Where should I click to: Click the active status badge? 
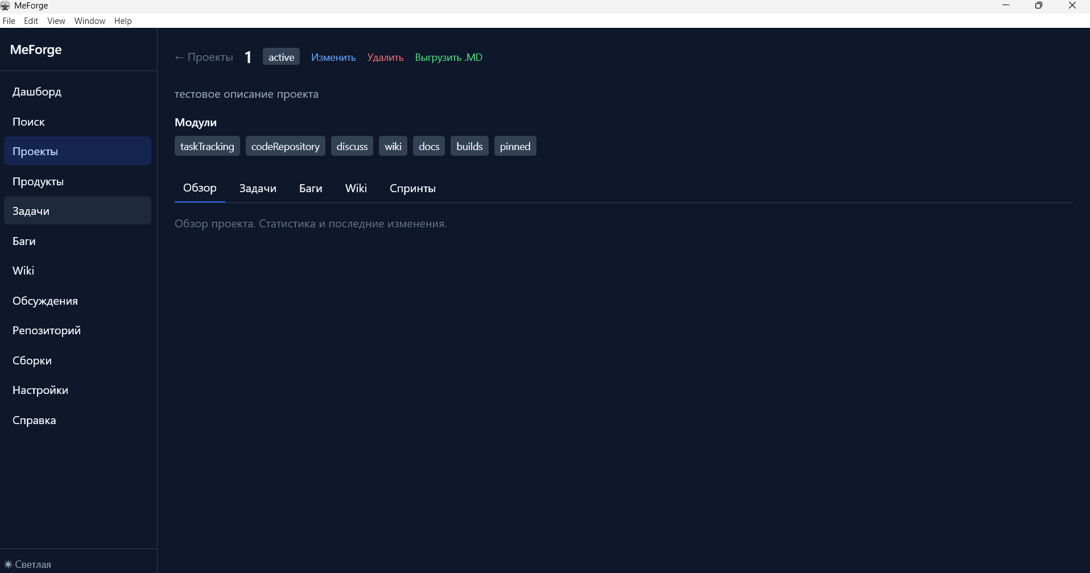tap(281, 57)
